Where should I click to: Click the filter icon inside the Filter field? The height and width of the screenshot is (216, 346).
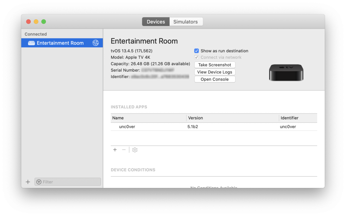[x=40, y=182]
